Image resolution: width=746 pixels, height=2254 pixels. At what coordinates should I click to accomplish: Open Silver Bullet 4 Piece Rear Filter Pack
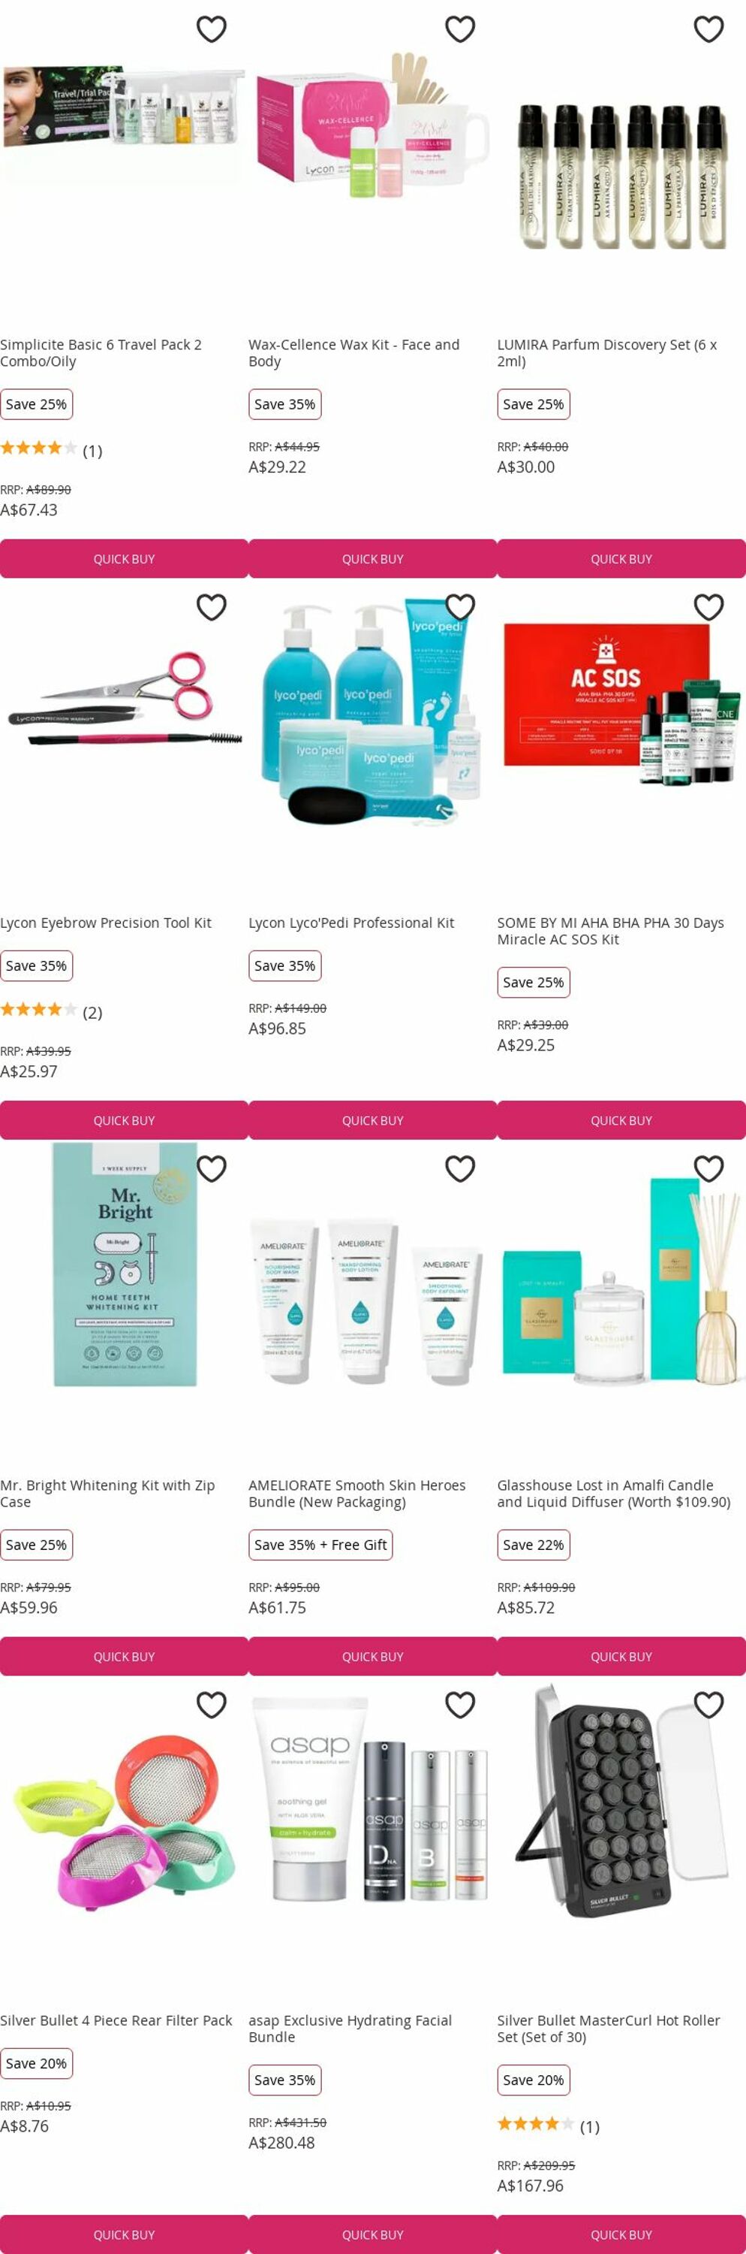pos(116,2020)
